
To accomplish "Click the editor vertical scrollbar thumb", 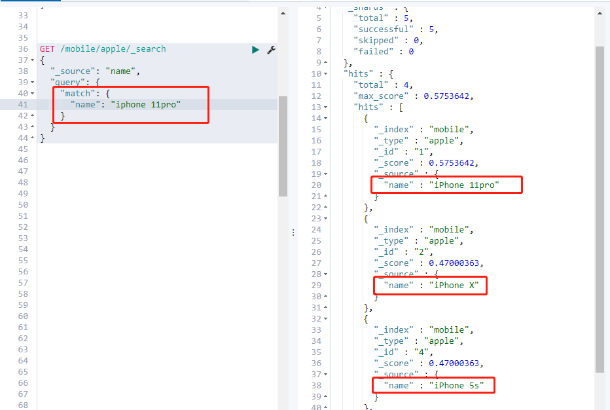I will tap(283, 147).
